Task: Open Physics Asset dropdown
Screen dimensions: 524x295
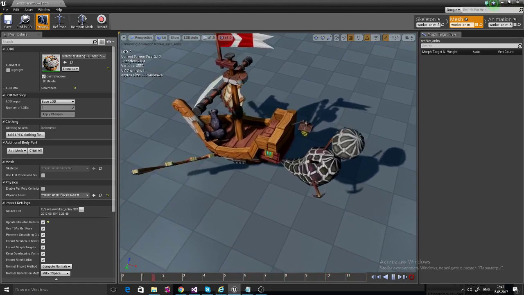Action: click(x=65, y=195)
